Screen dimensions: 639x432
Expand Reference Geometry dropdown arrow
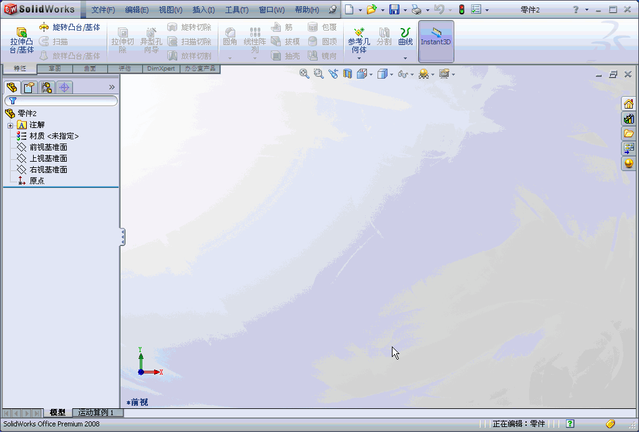point(359,58)
